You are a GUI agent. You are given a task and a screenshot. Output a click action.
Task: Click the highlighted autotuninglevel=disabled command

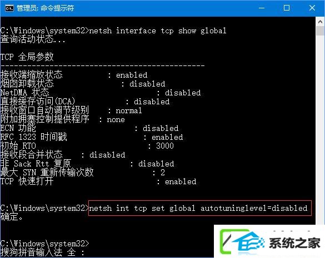coord(200,208)
